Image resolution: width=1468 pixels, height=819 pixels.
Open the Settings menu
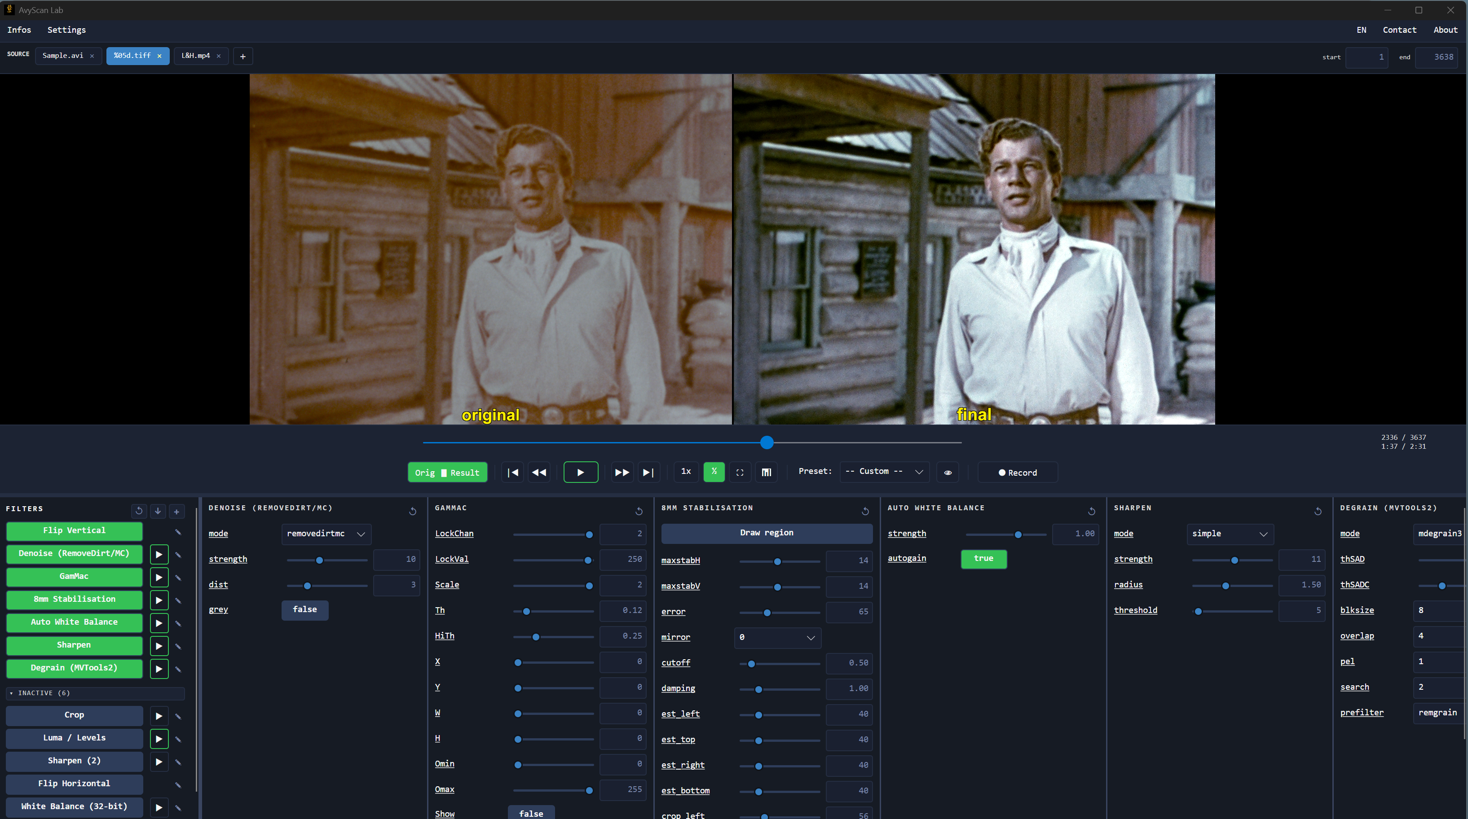coord(66,30)
